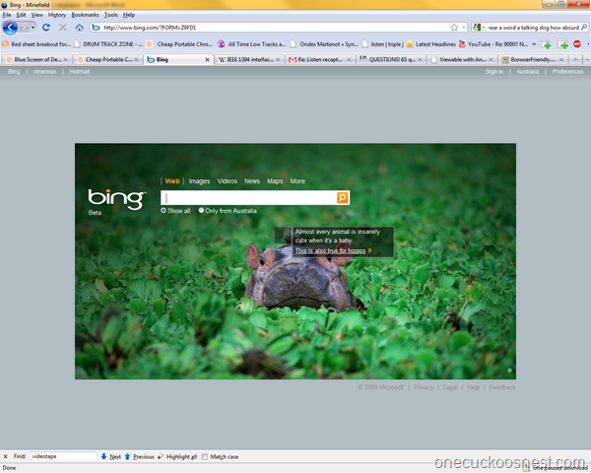The height and width of the screenshot is (473, 591).
Task: Open the back/forward history dropdown
Action: pos(33,28)
